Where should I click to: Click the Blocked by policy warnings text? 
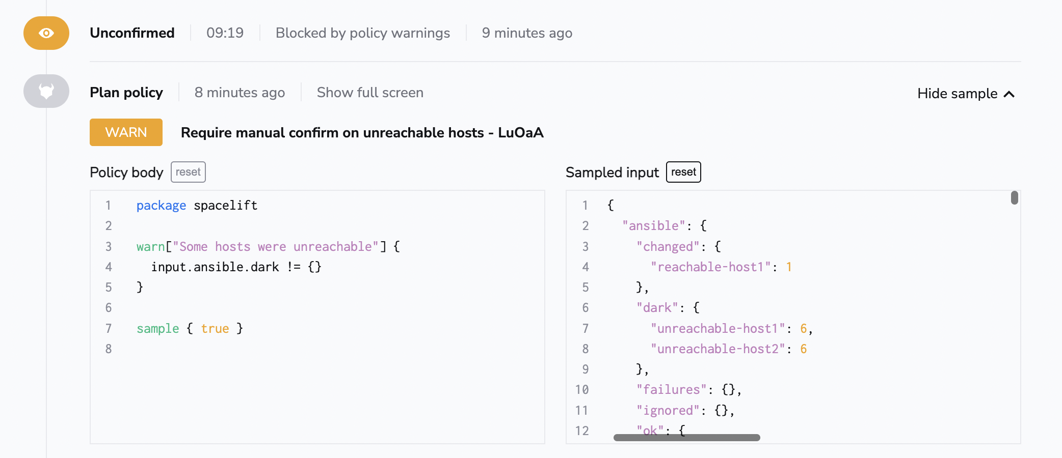[362, 33]
